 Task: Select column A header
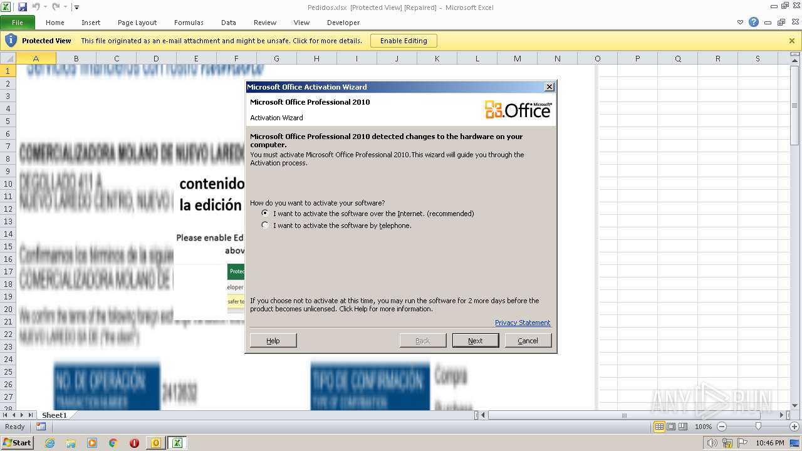[x=36, y=58]
